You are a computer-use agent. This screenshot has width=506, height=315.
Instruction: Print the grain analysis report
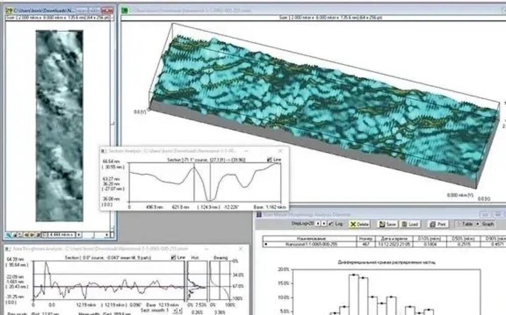click(437, 223)
